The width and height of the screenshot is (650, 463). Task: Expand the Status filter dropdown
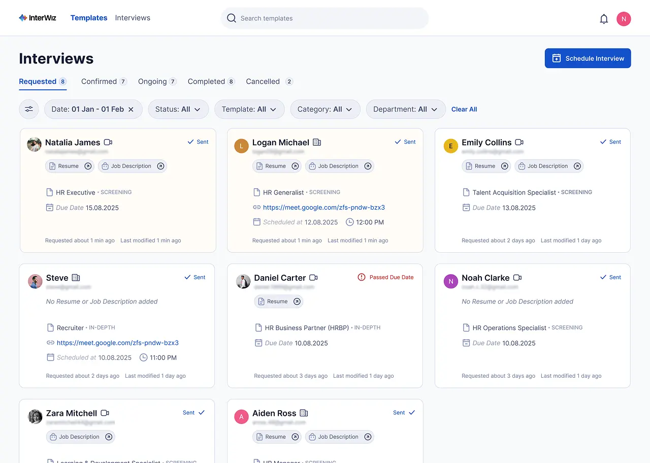pos(178,109)
